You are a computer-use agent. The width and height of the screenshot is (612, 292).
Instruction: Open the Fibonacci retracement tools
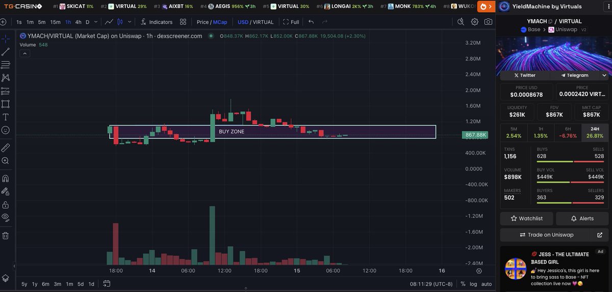[x=6, y=65]
